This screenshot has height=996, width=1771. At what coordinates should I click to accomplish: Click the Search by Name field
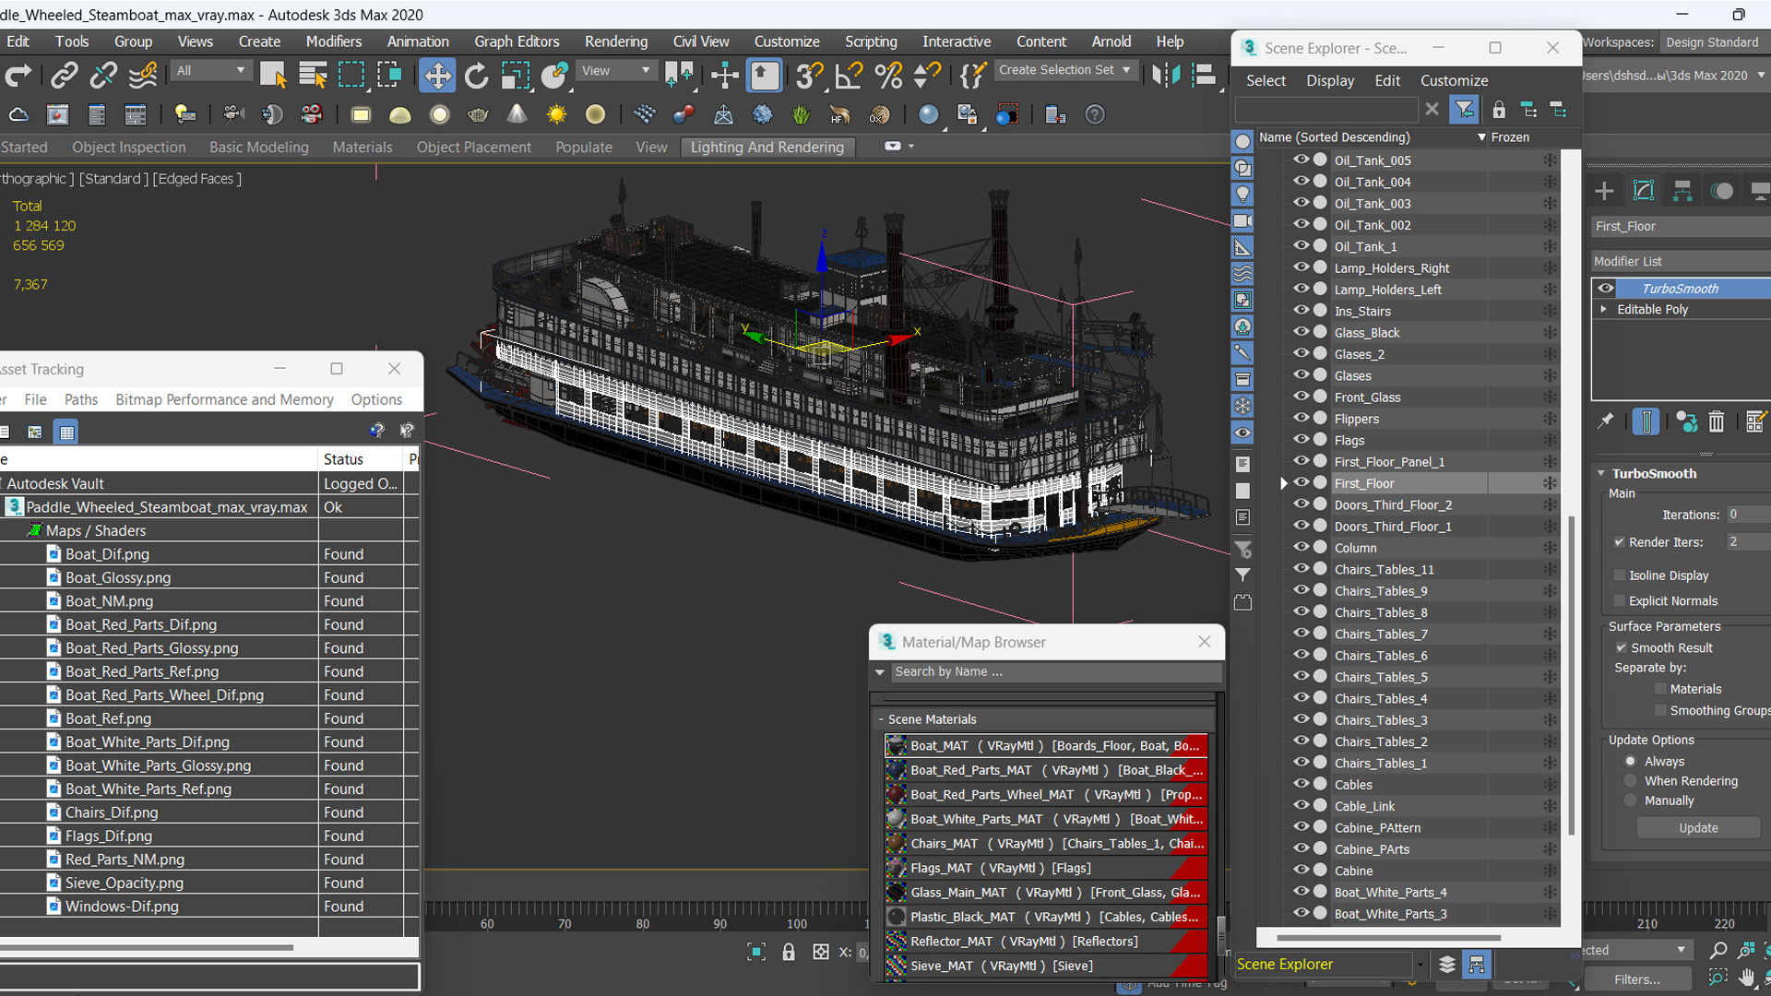(x=1055, y=672)
